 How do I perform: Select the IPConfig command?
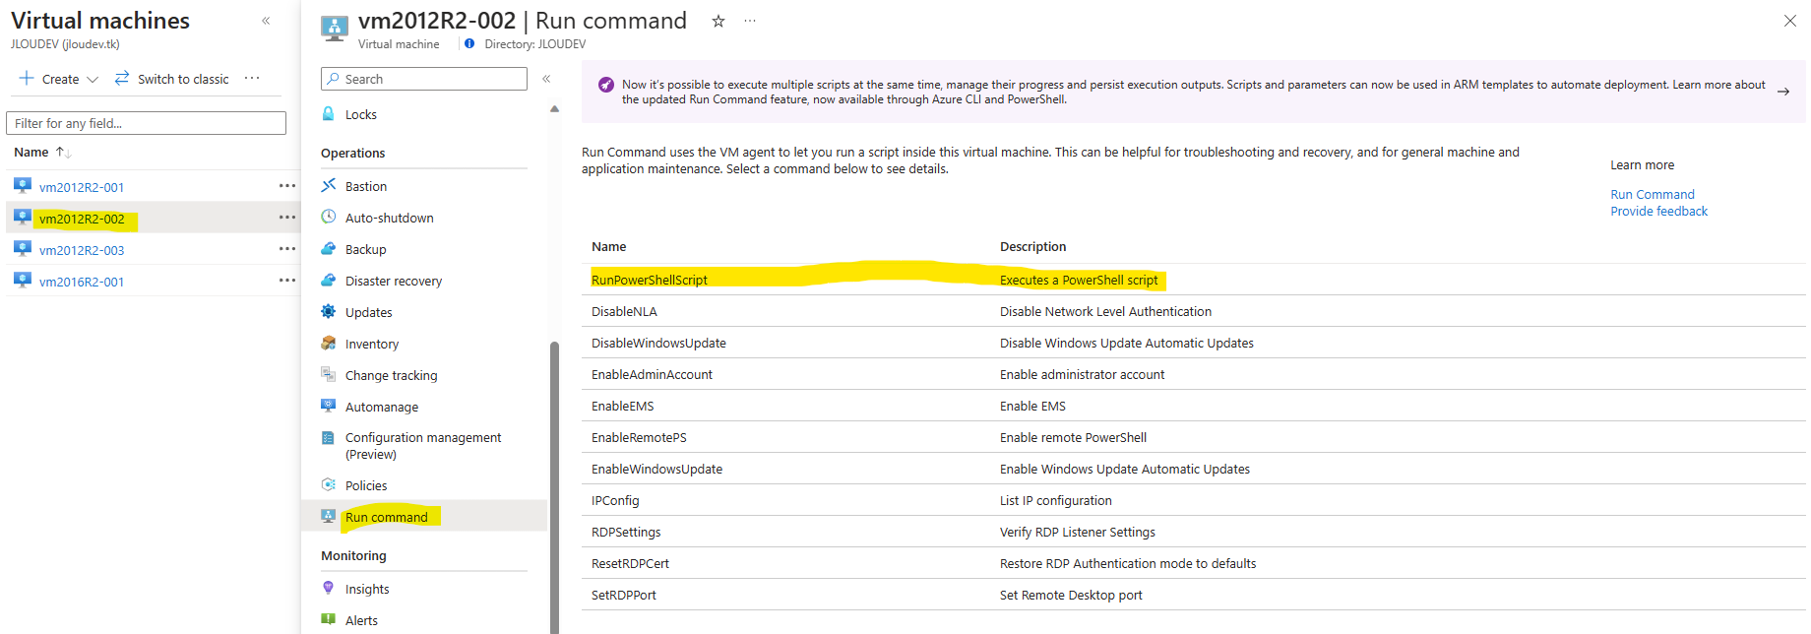click(615, 501)
